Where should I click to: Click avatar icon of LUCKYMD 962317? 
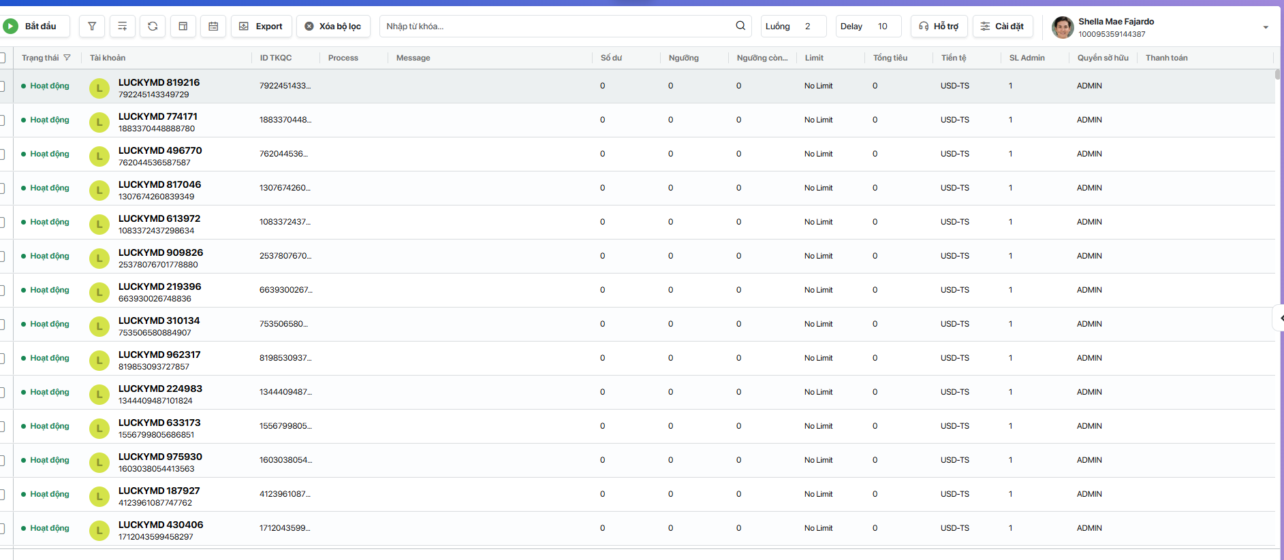(x=99, y=360)
